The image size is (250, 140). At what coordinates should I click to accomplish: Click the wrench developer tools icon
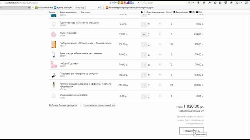209,3
